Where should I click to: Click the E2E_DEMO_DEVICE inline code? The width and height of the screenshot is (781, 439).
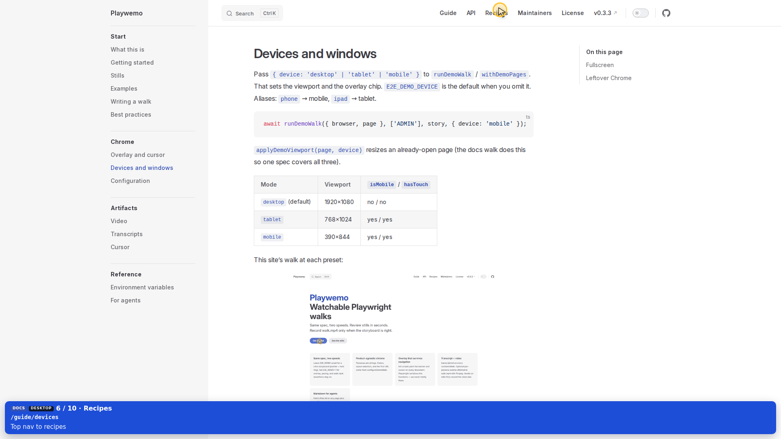412,87
